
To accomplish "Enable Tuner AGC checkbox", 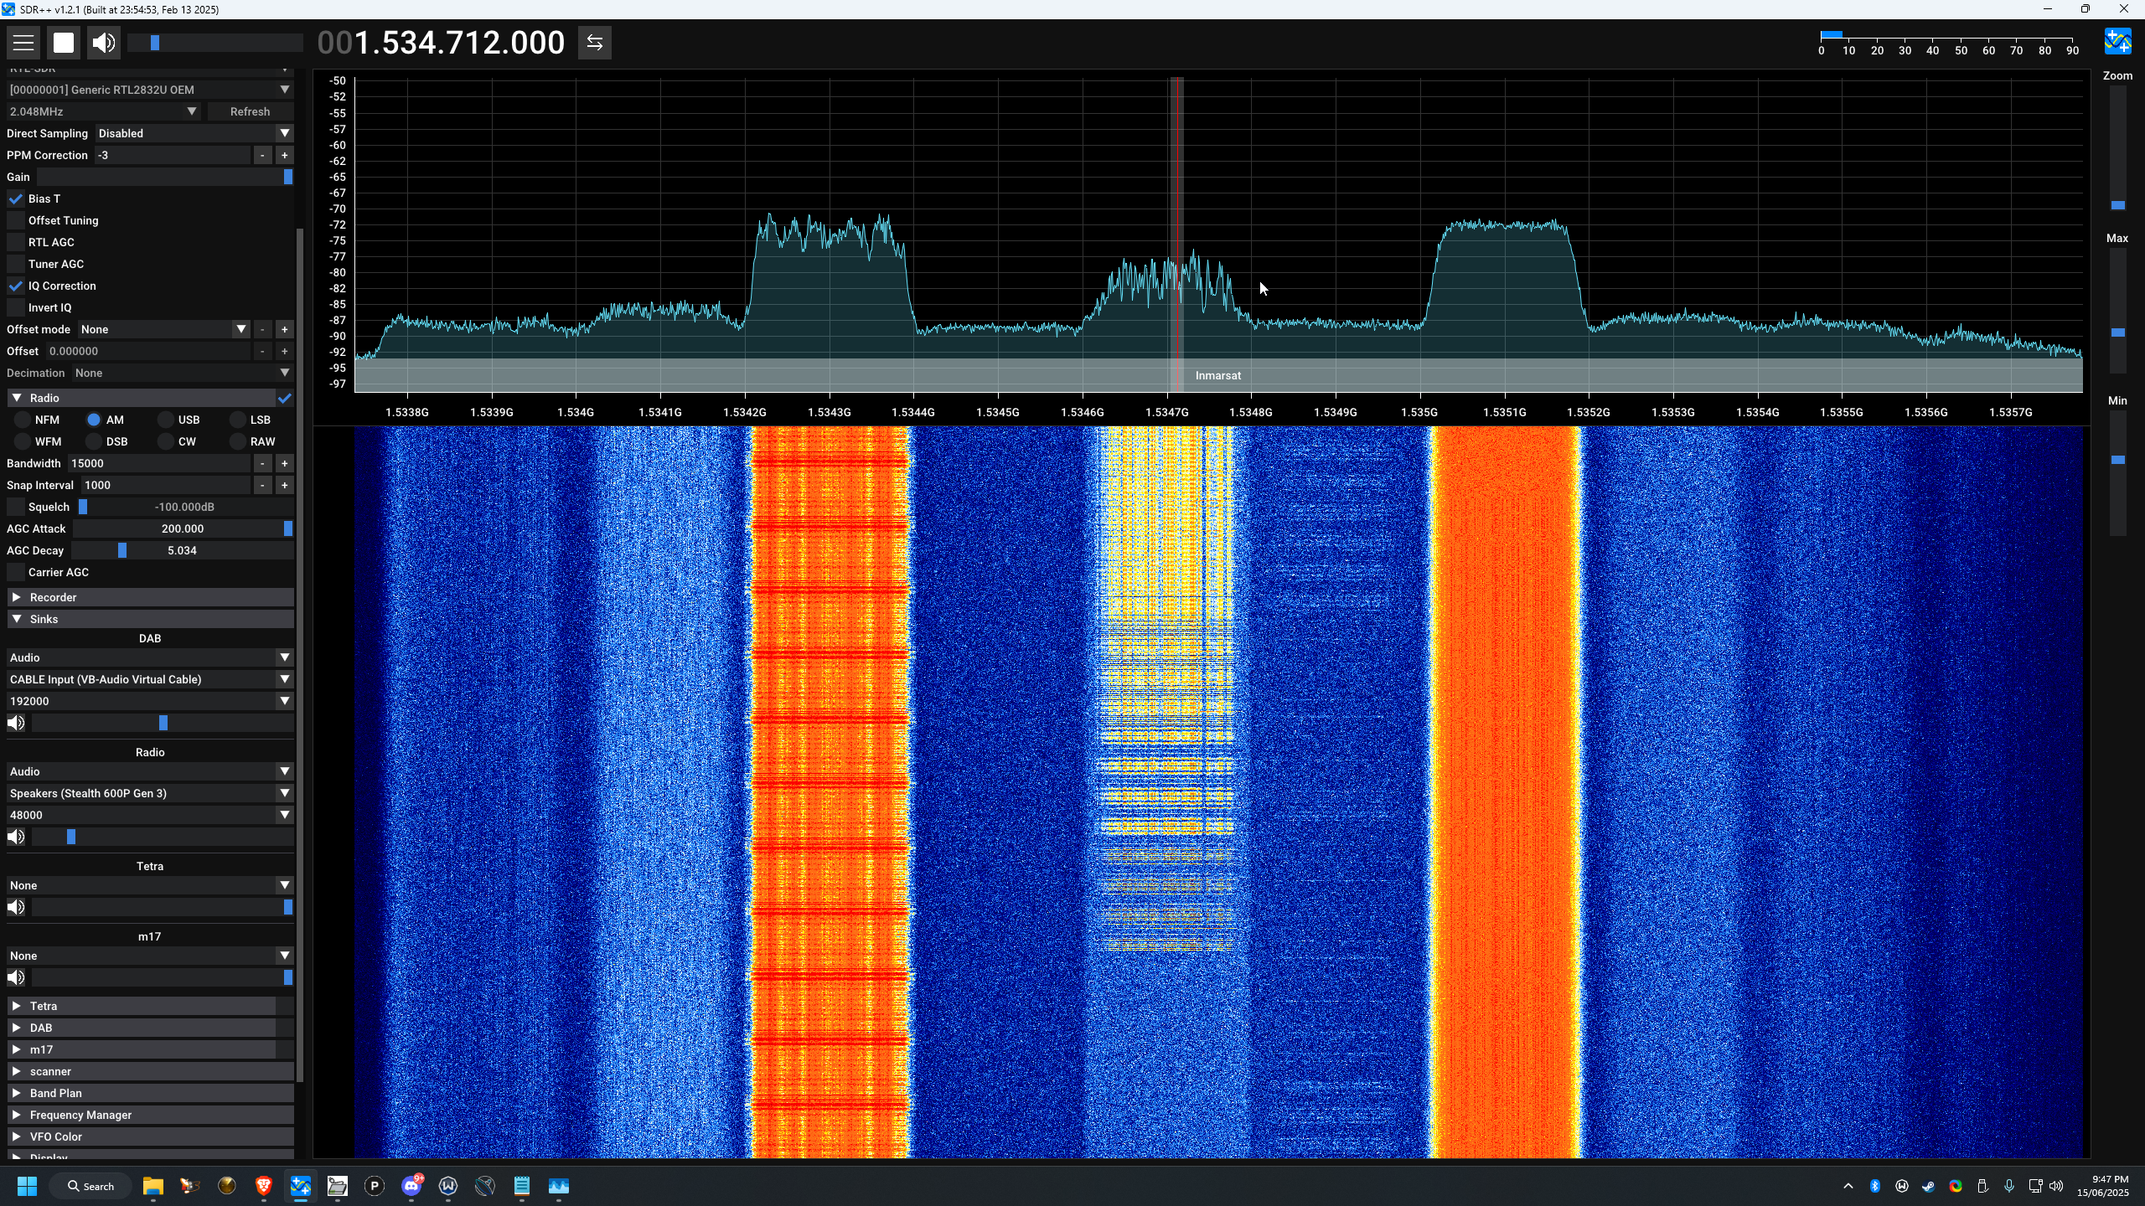I will pos(16,264).
